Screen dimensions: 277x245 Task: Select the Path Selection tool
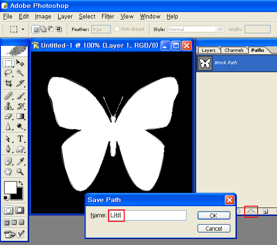tap(8, 139)
